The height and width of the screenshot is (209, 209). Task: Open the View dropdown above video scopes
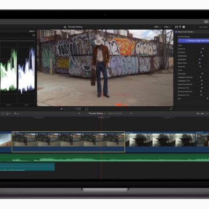click(32, 31)
